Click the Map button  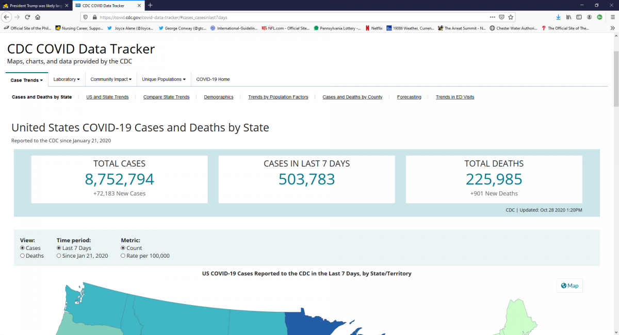[x=569, y=286]
